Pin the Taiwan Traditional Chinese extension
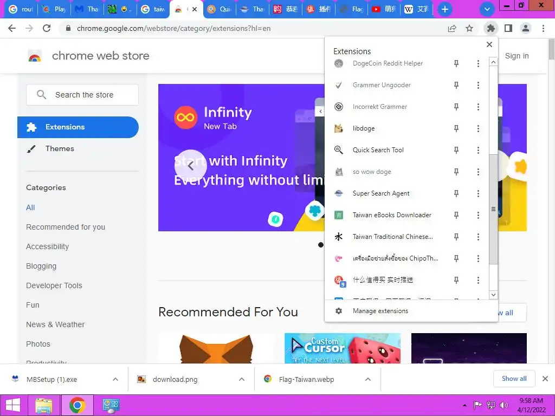Viewport: 555px width, 416px height. tap(456, 237)
